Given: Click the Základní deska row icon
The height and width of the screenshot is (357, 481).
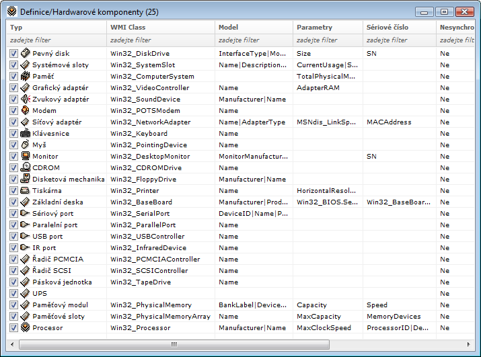Looking at the screenshot, I should point(25,202).
